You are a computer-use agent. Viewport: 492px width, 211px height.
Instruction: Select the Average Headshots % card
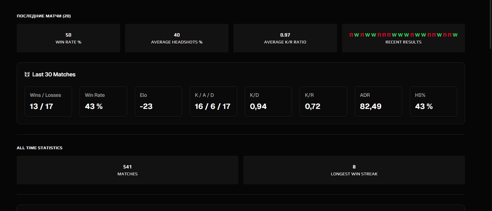pyautogui.click(x=177, y=38)
